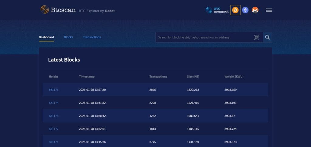Click transaction count 2775
The image size is (311, 147).
point(152,142)
